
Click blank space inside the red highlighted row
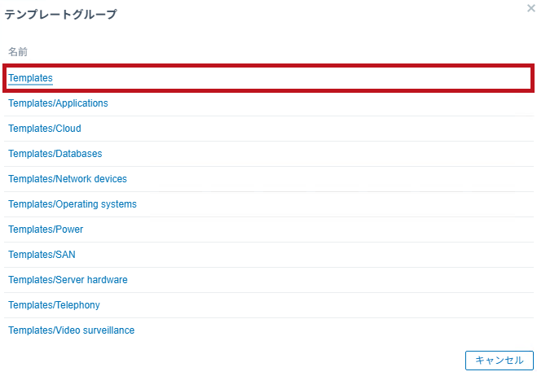coord(291,78)
